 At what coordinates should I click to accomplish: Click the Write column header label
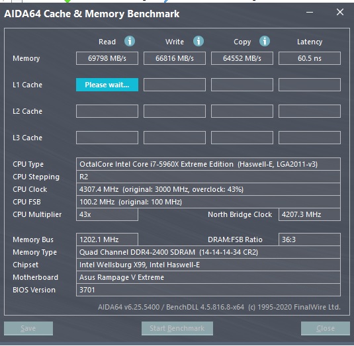click(175, 42)
